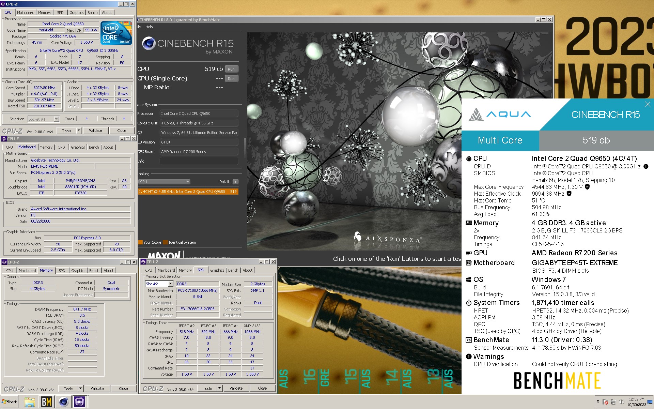Image resolution: width=654 pixels, height=409 pixels.
Task: Expand Tools arrow in the CPU-Z CPU window
Action: click(79, 131)
